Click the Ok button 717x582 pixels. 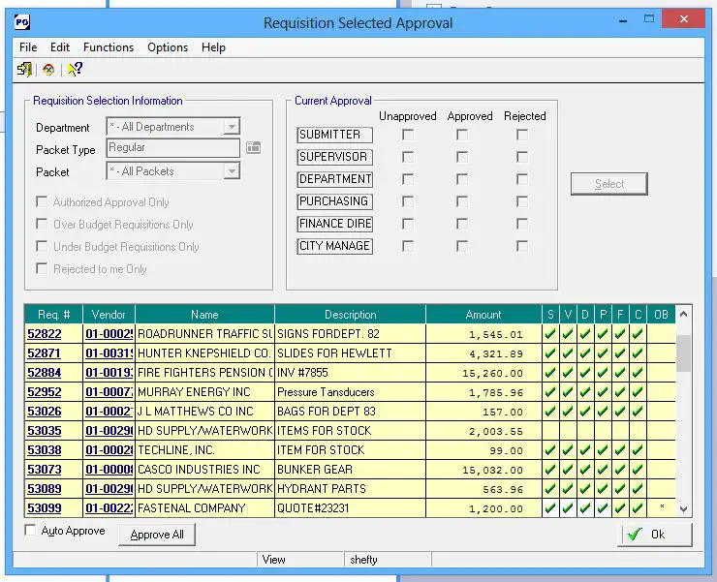tap(655, 535)
